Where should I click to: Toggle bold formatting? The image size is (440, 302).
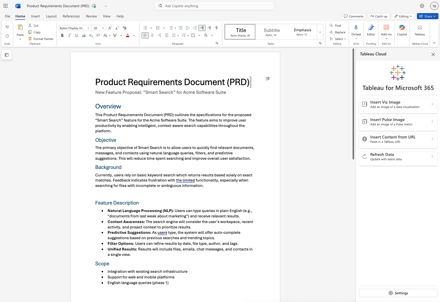click(x=62, y=35)
